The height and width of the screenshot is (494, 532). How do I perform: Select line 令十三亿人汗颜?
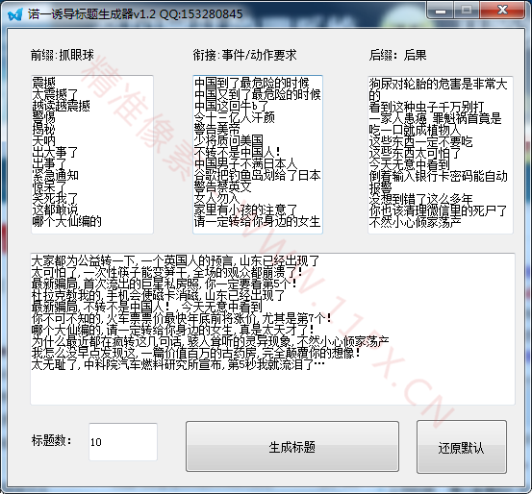click(x=235, y=117)
